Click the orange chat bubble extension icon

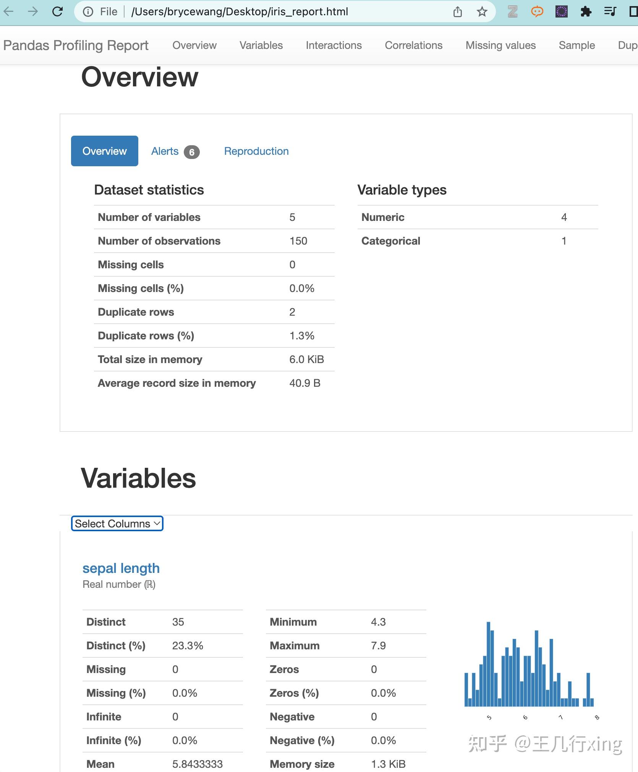[x=537, y=12]
